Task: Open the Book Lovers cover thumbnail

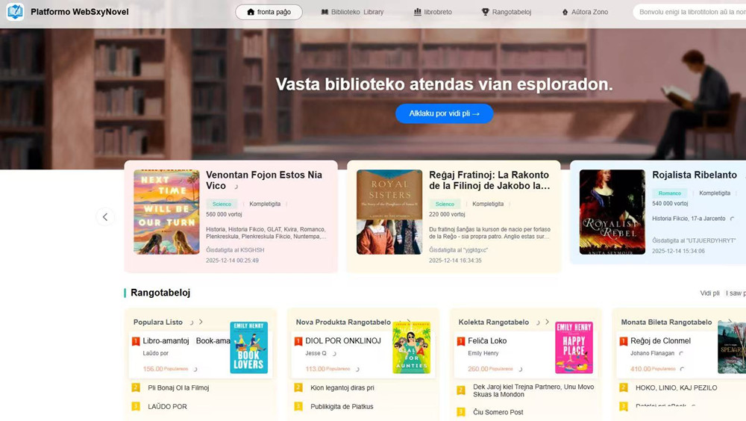Action: tap(249, 347)
